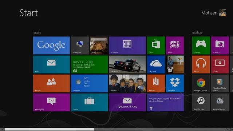Open the Mail tile
The height and width of the screenshot is (131, 233).
pos(51,64)
